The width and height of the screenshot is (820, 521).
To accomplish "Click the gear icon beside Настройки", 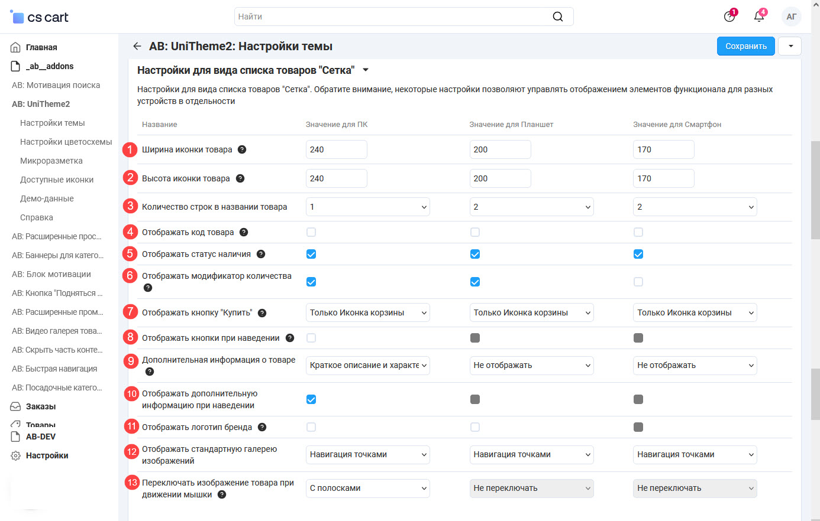I will click(x=16, y=455).
